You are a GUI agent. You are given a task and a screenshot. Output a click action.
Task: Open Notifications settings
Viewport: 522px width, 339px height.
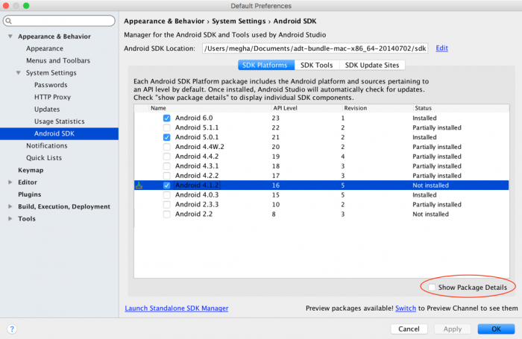pyautogui.click(x=46, y=146)
